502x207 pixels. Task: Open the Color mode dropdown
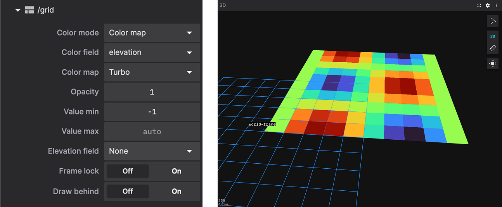click(152, 33)
